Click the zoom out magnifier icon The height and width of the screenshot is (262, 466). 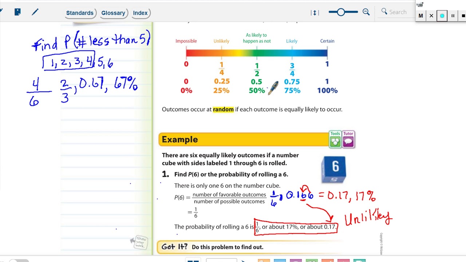(x=366, y=12)
